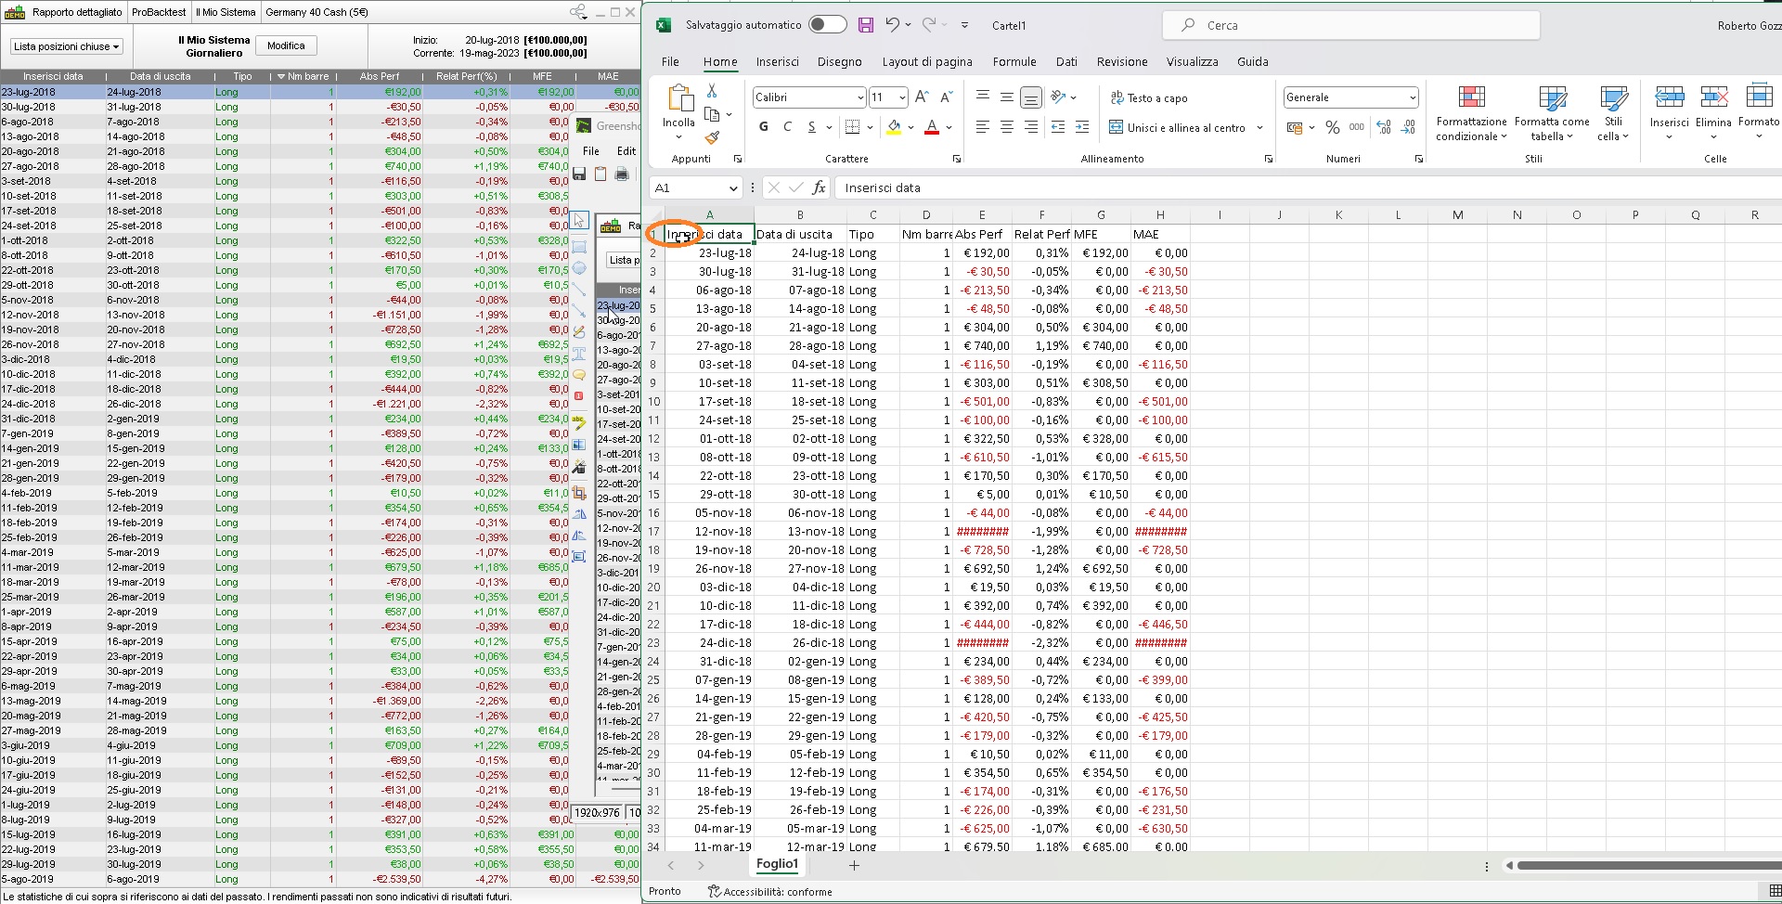Switch to the Inserisci ribbon tab

tap(777, 61)
